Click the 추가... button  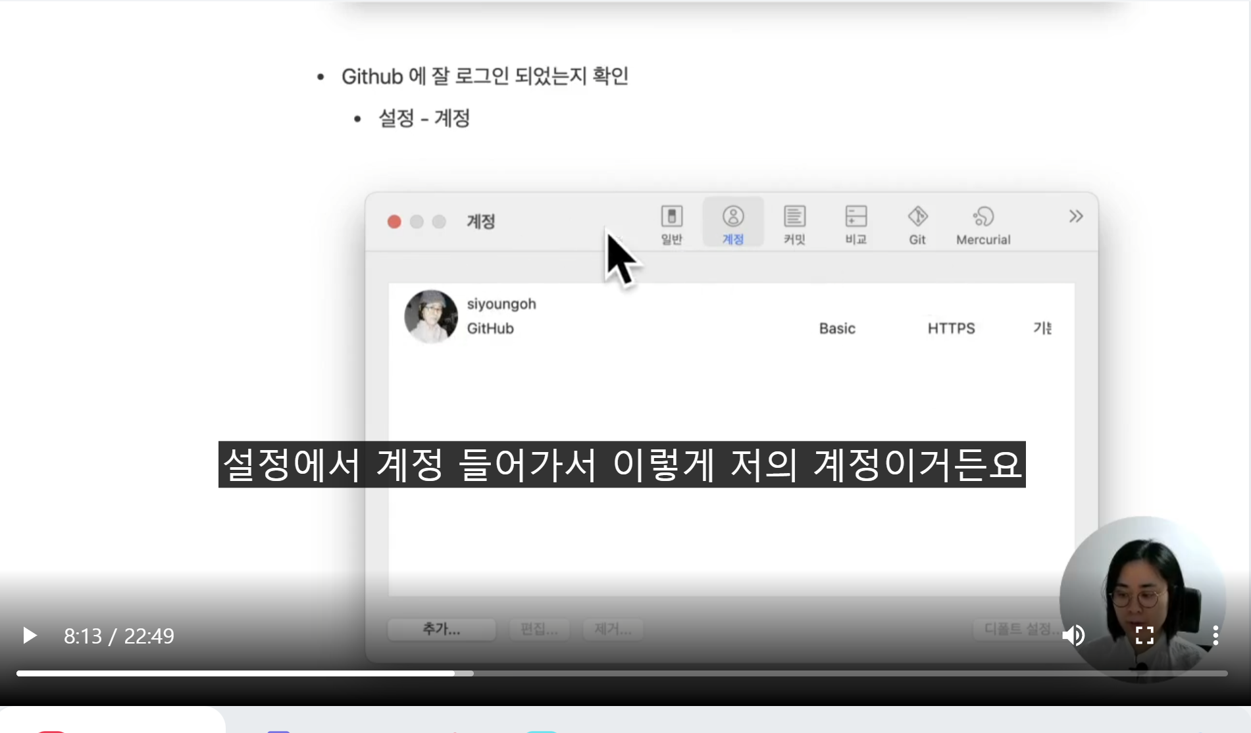442,629
